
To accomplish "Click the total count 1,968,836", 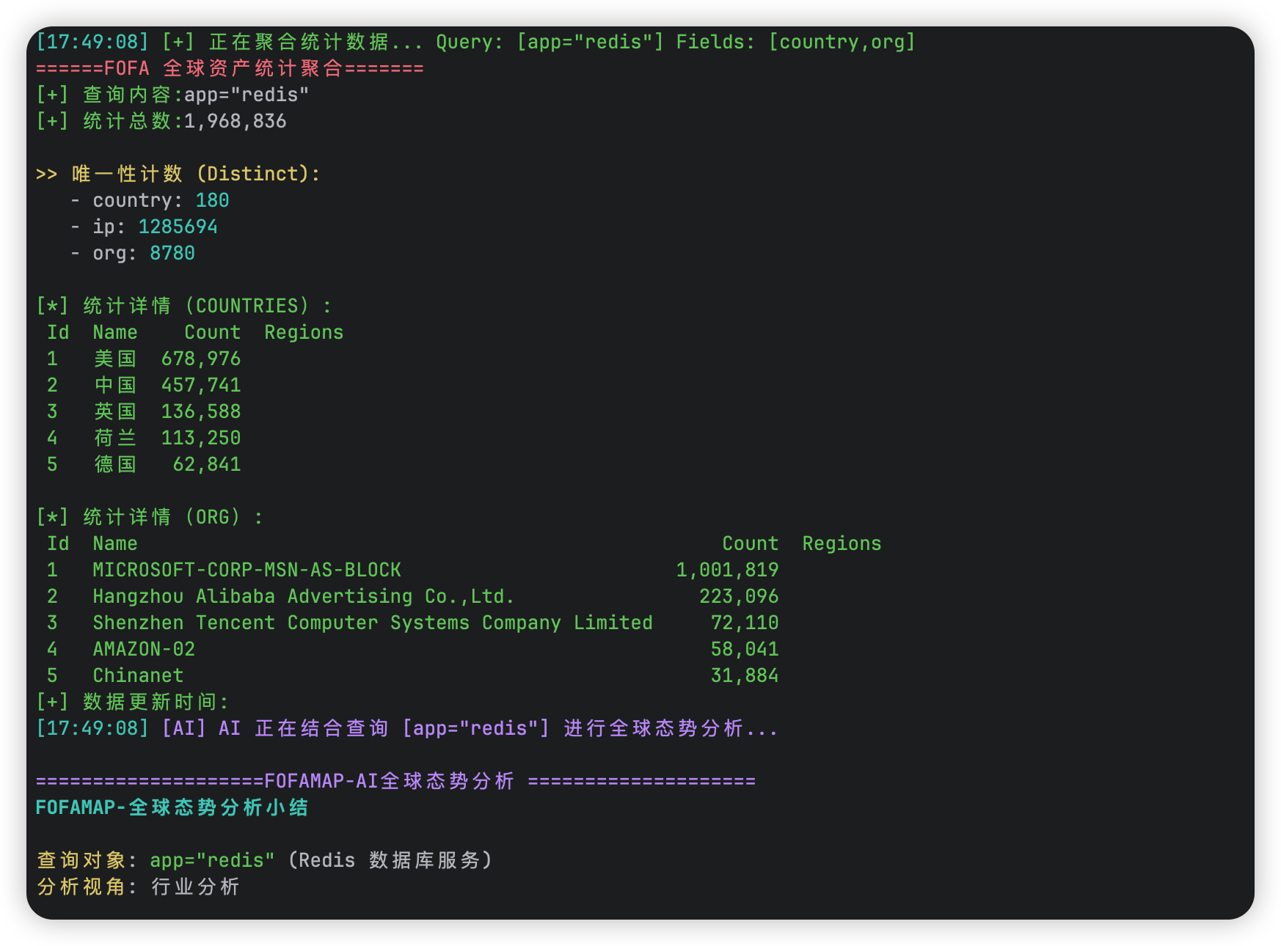I will (x=235, y=121).
